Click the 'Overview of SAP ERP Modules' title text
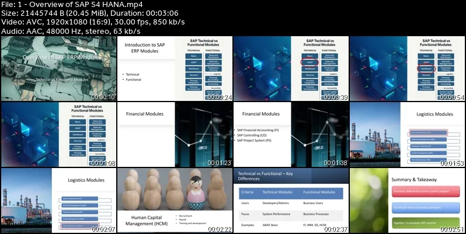The height and width of the screenshot is (234, 466). point(61,57)
